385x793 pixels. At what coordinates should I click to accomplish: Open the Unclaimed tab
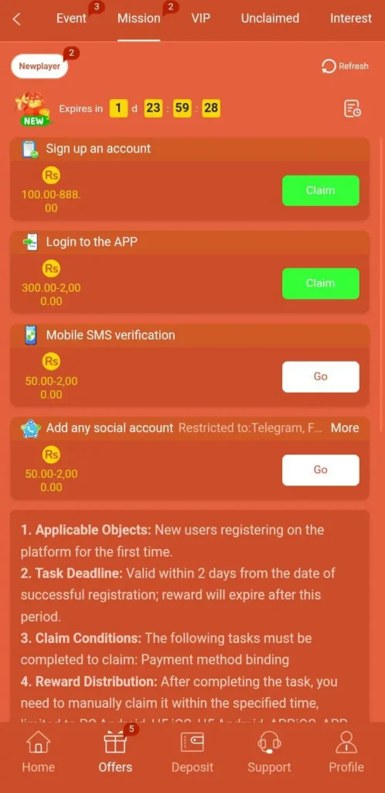[270, 19]
